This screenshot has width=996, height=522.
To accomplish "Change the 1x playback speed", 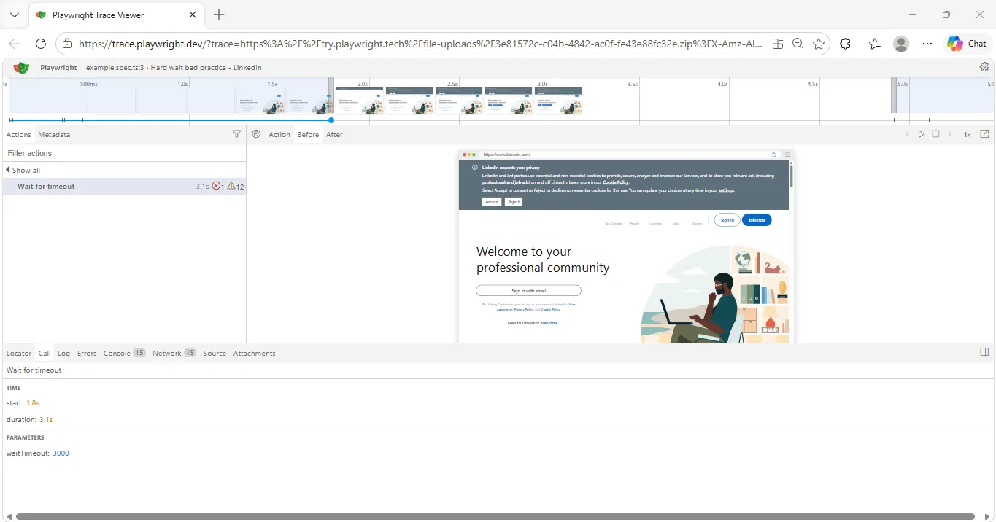I will pos(967,134).
